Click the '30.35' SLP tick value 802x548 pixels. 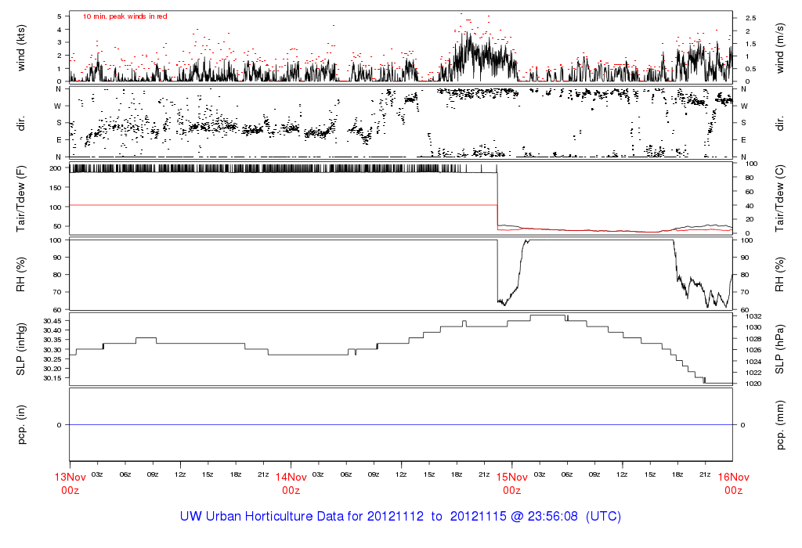click(52, 340)
